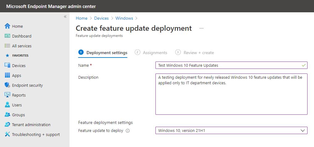Open Troubleshooting + support in the sidebar
The height and width of the screenshot is (147, 314).
36,134
